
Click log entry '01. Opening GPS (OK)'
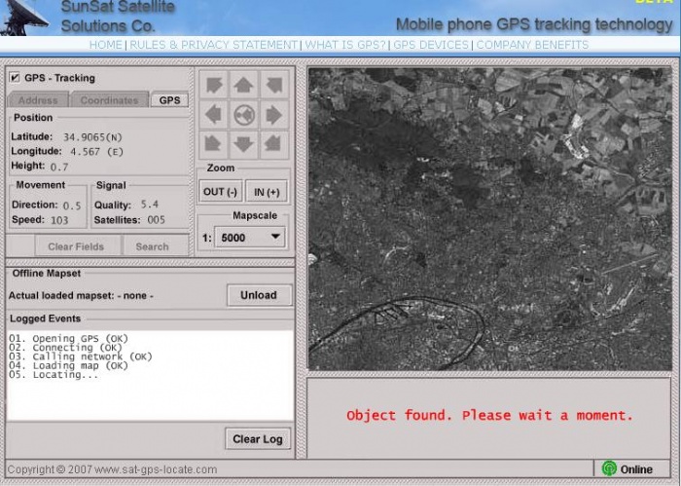(x=69, y=338)
